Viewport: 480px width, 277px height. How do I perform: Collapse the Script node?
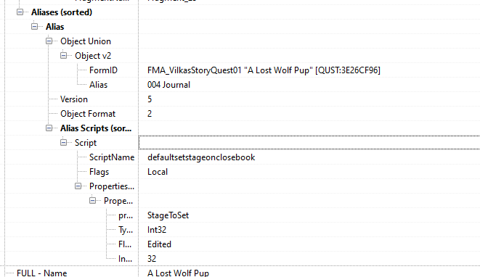[x=63, y=142]
